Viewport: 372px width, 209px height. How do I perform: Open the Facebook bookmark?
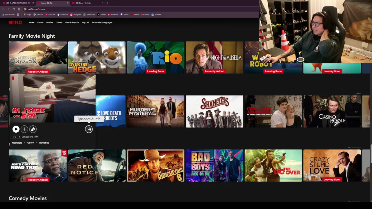point(63,15)
